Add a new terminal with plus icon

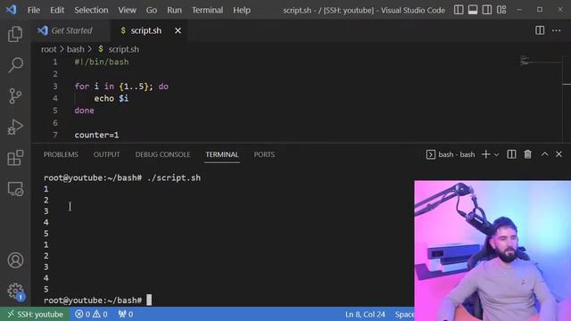[x=485, y=154]
